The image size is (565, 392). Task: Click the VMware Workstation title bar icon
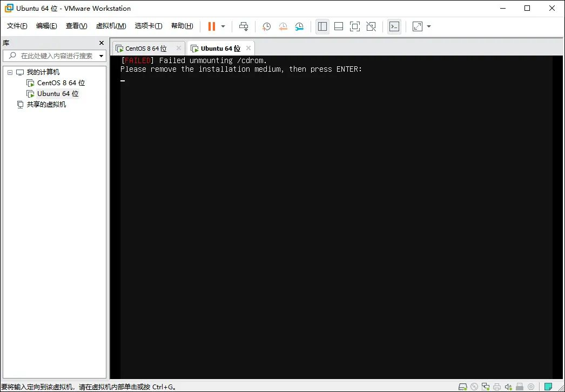(9, 8)
